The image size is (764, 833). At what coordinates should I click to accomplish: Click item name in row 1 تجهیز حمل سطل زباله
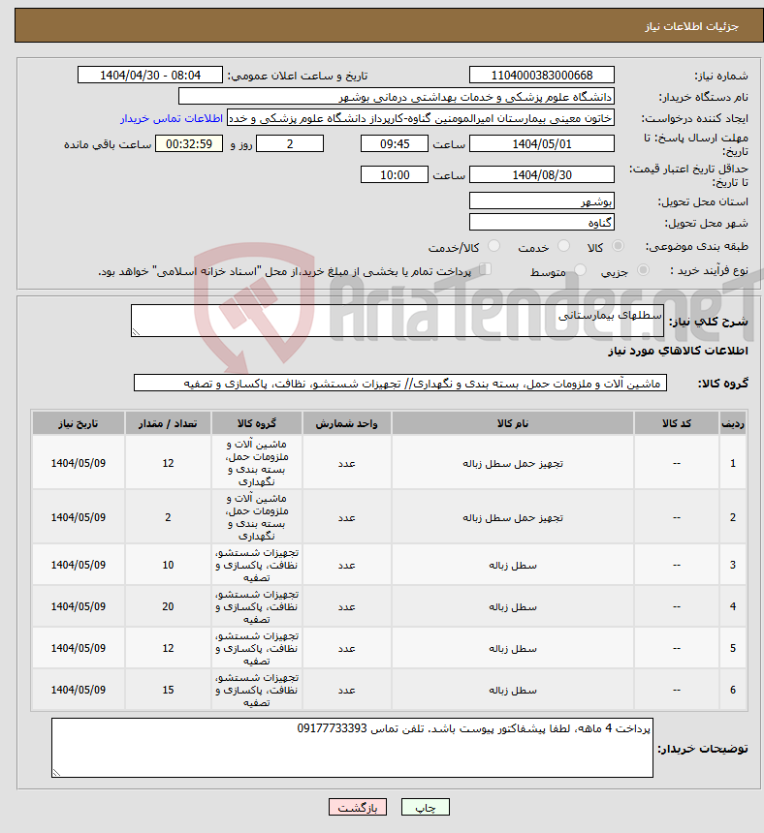coord(513,463)
